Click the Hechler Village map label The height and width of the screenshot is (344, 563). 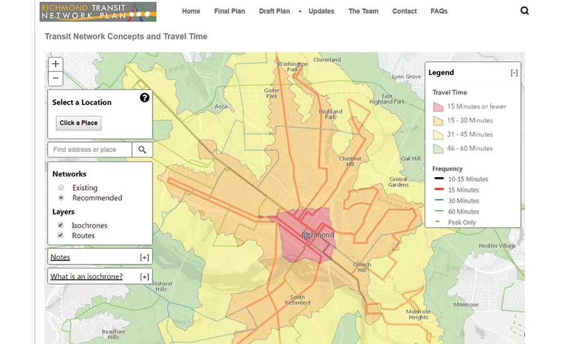click(x=497, y=246)
